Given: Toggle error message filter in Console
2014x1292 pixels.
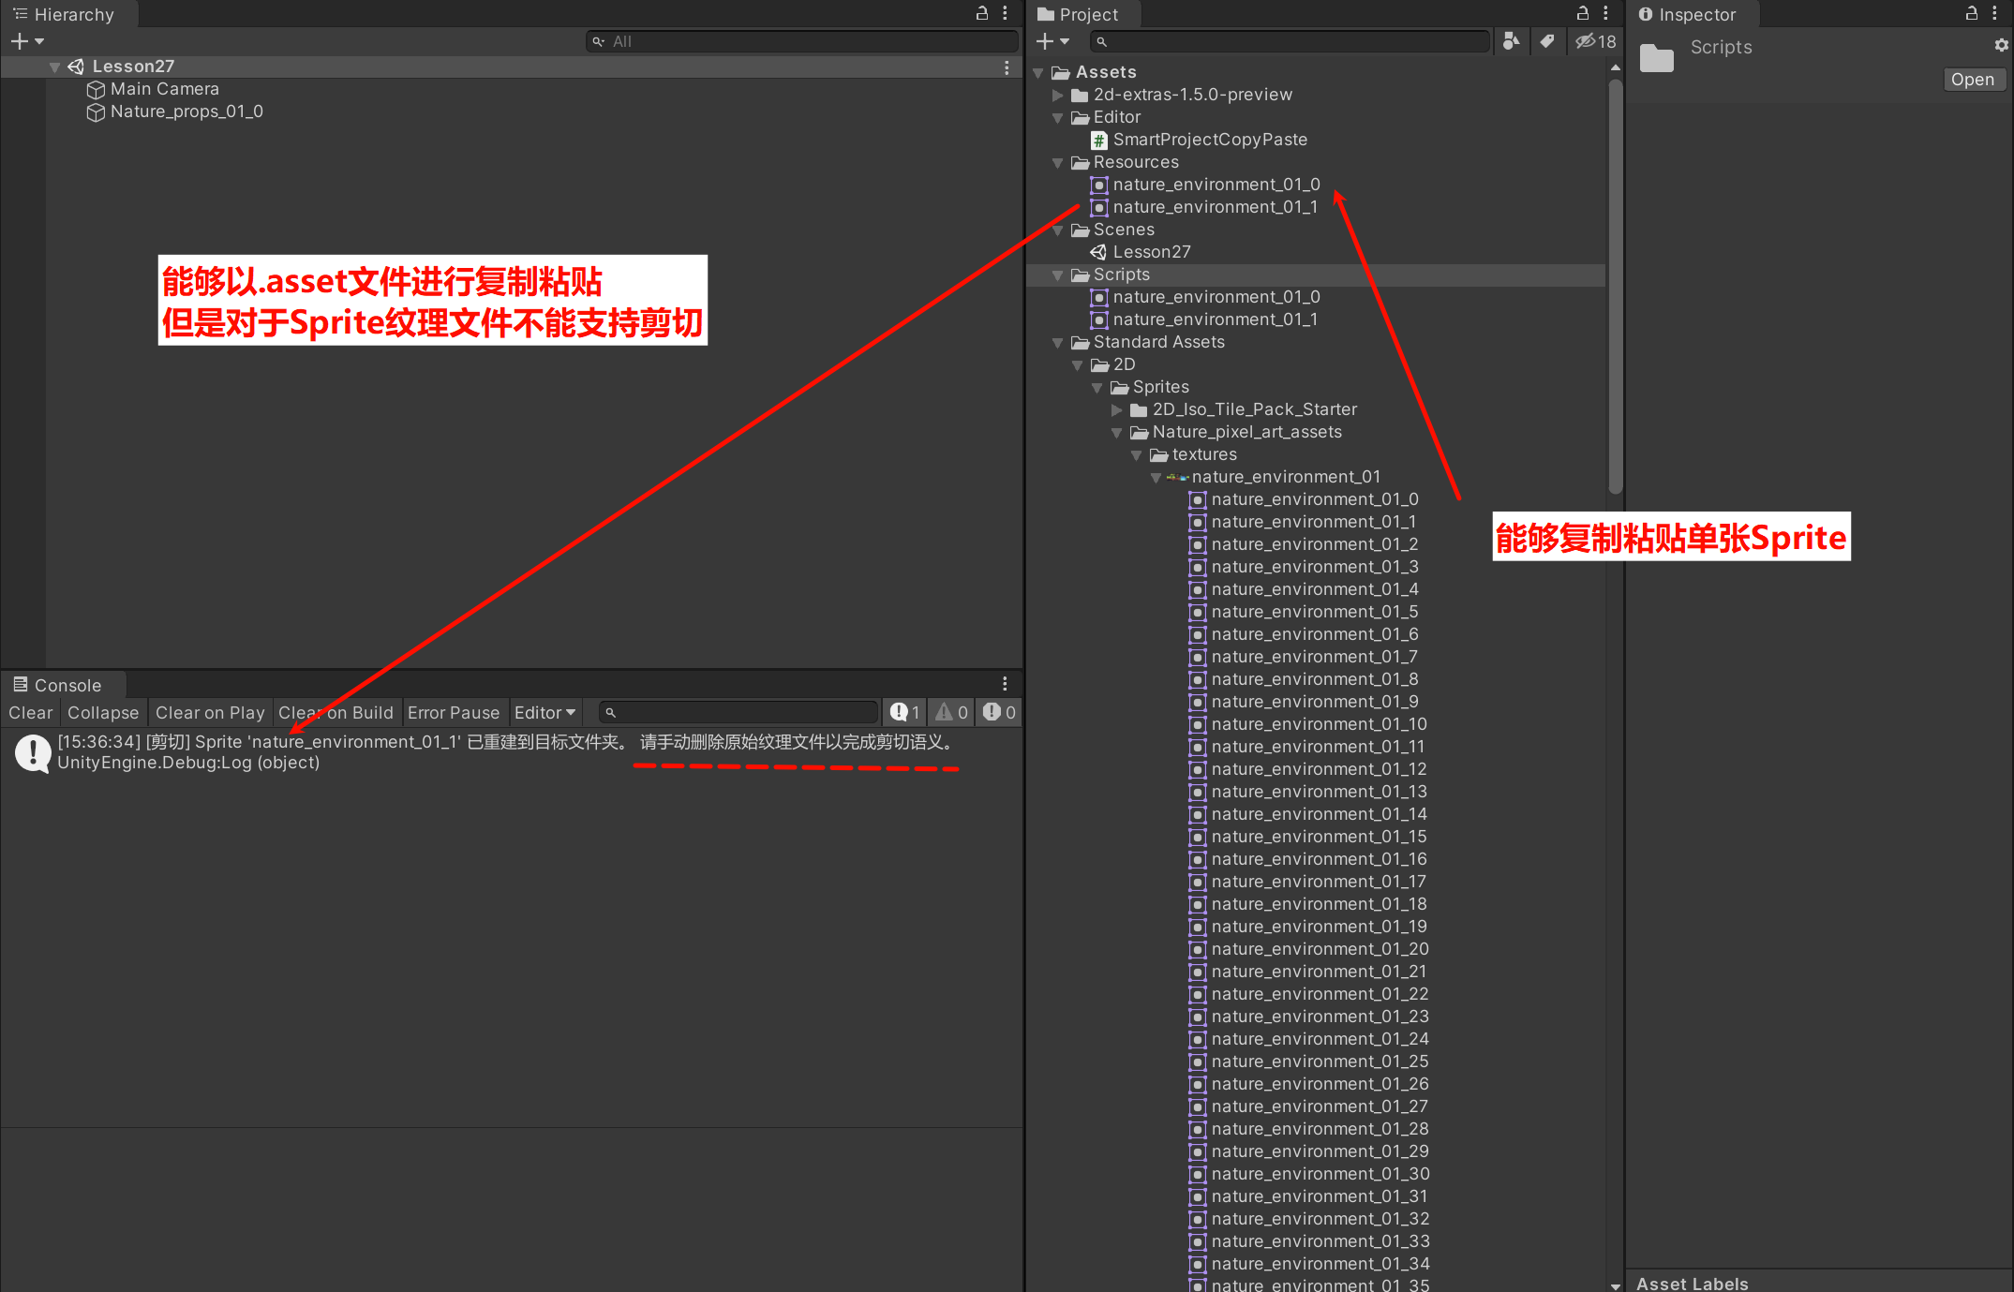Looking at the screenshot, I should [x=999, y=712].
